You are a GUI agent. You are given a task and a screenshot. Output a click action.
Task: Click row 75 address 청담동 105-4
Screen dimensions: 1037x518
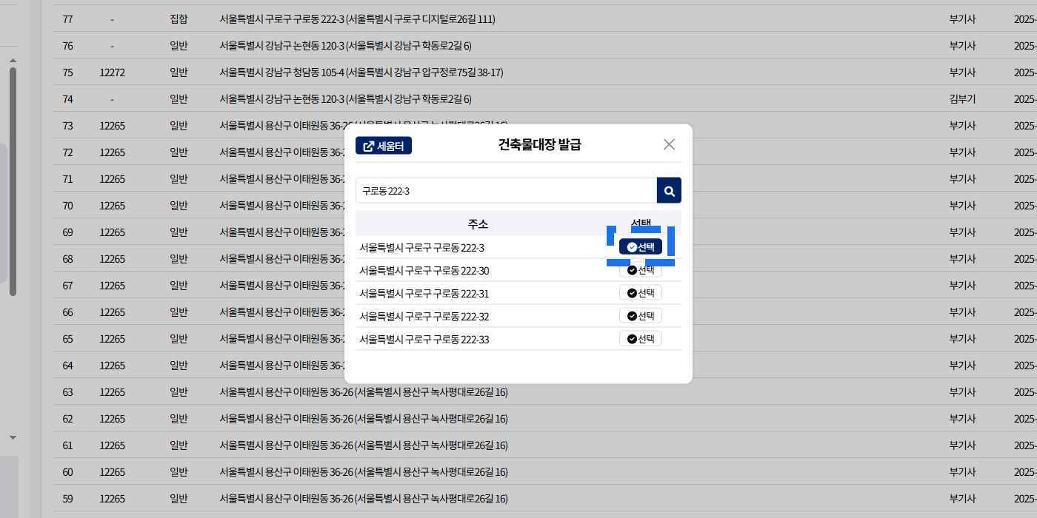point(361,73)
